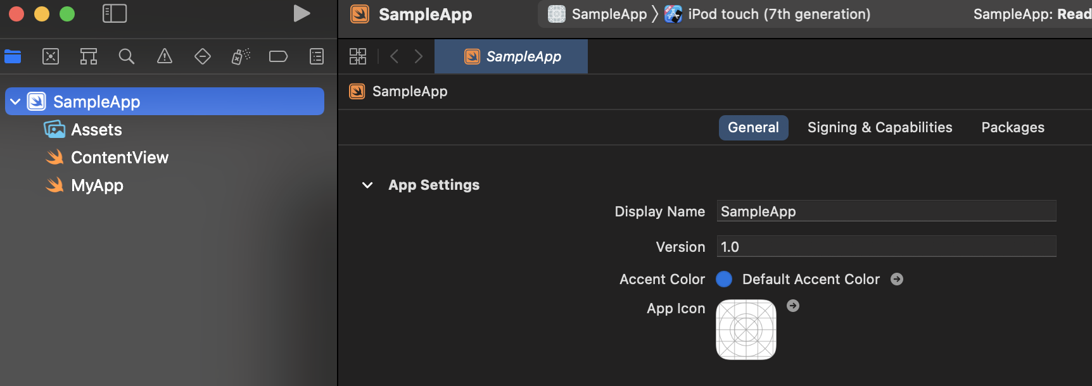Screen dimensions: 1092x386
Task: Open the Debug navigator spray icon
Action: 241,56
